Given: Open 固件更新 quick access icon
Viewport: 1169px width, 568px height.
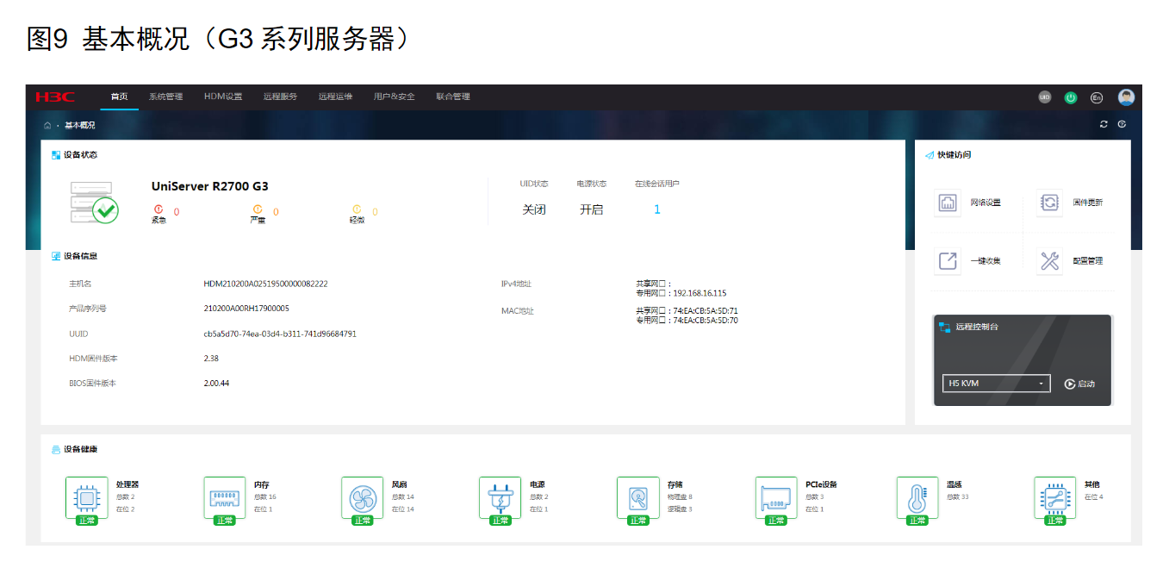Looking at the screenshot, I should point(1050,203).
